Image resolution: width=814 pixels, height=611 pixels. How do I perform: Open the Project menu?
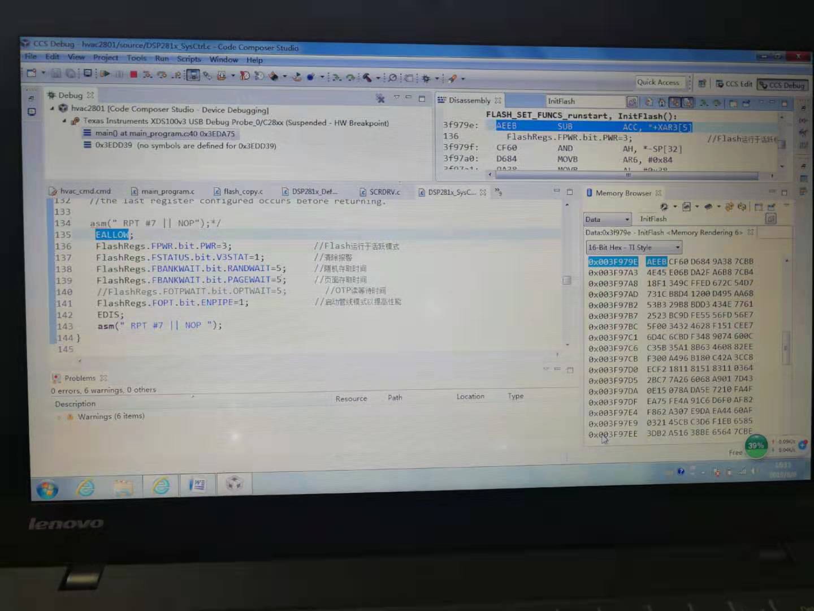(x=106, y=57)
